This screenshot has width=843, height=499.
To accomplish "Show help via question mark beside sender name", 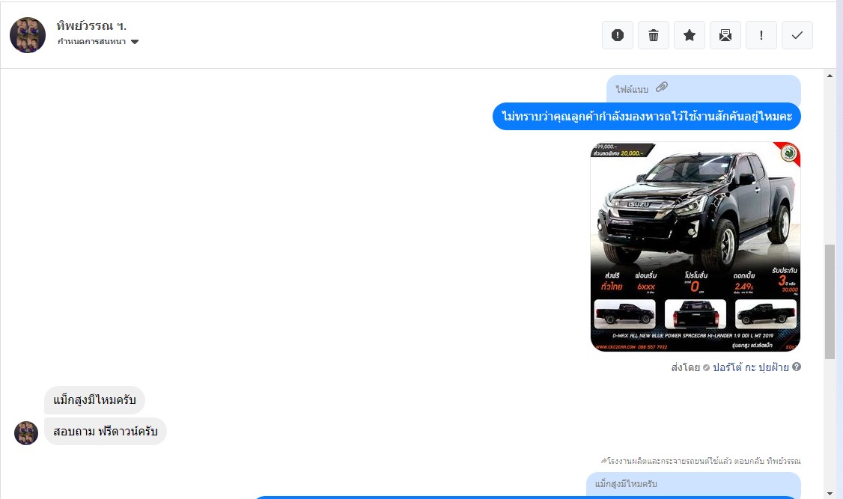I will pyautogui.click(x=797, y=367).
